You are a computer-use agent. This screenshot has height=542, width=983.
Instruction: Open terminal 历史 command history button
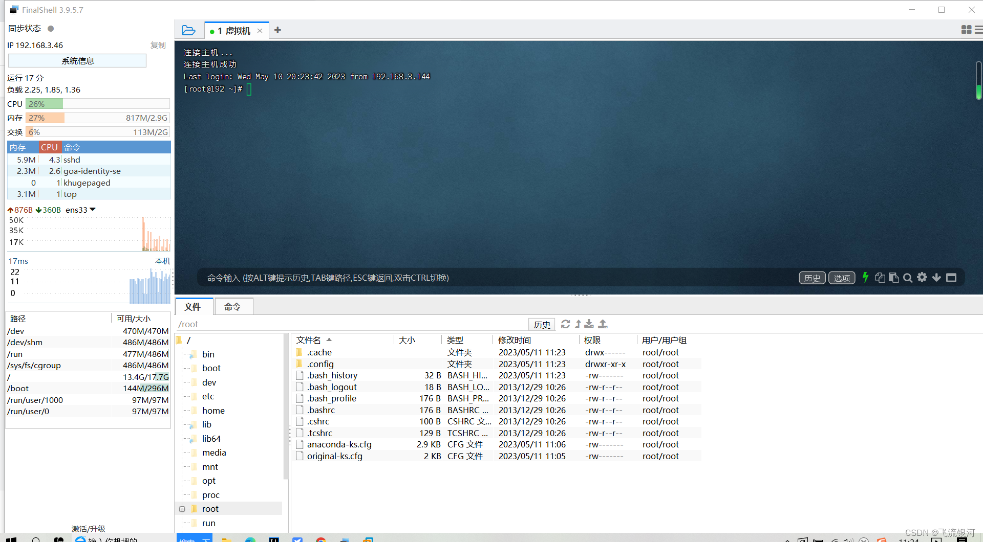pos(812,278)
